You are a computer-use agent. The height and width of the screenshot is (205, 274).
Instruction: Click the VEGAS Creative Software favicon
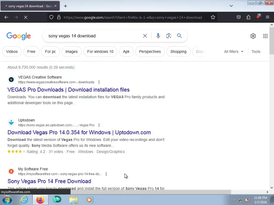[11, 80]
